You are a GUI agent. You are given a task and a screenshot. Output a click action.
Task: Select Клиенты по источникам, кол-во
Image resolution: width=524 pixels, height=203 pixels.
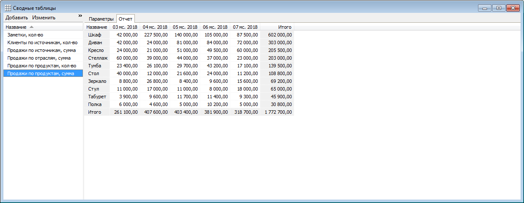[x=42, y=42]
